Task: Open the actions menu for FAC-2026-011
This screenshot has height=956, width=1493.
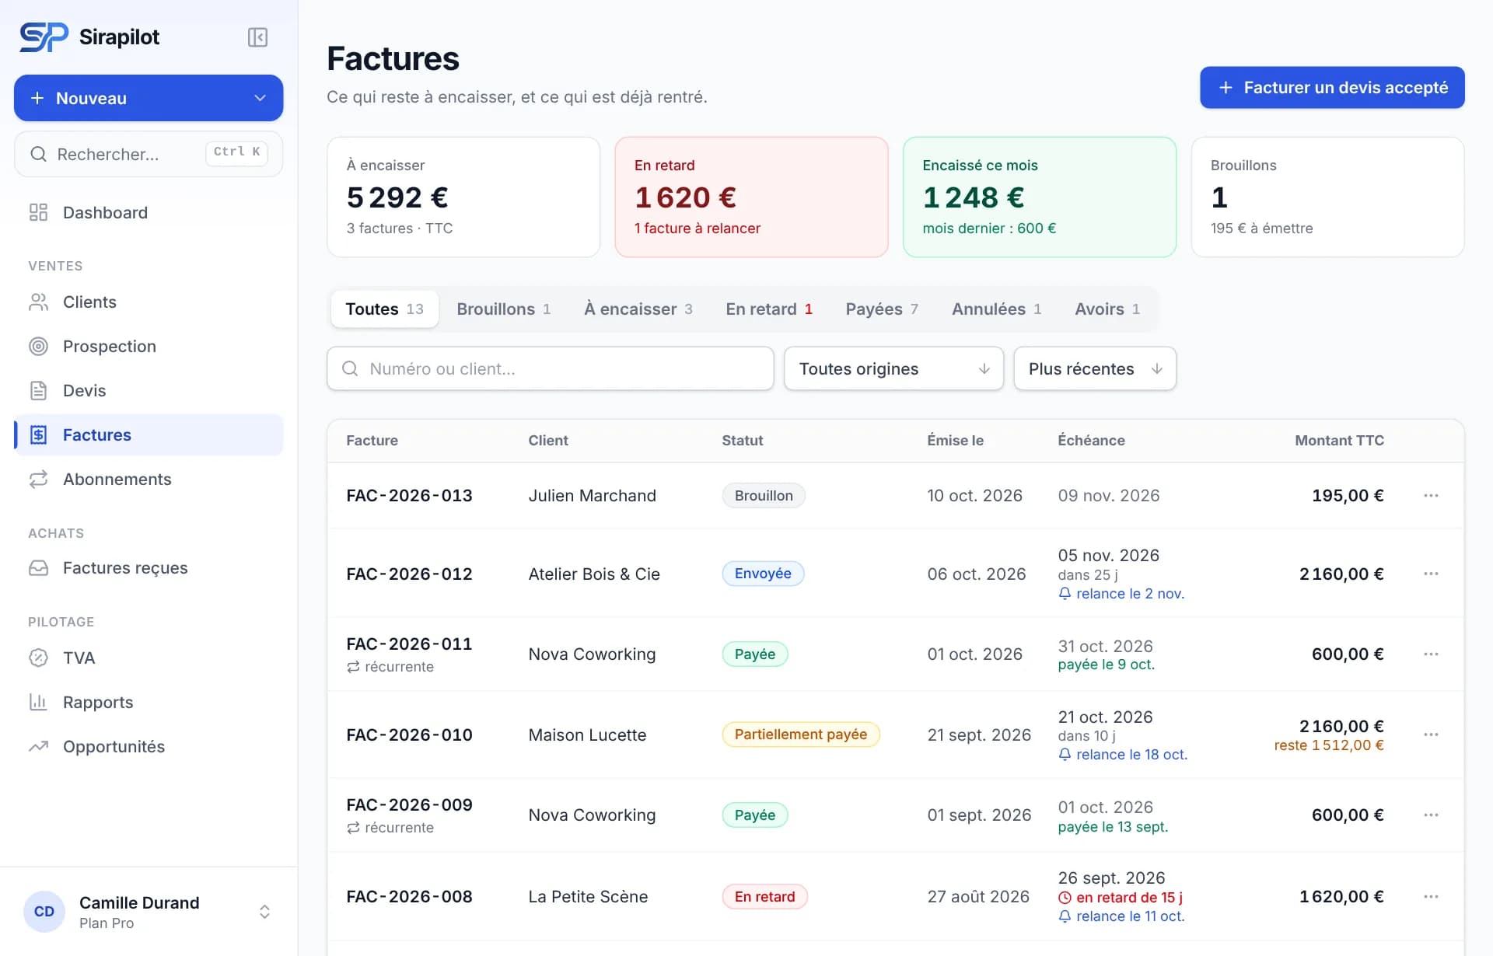Action: (1431, 654)
